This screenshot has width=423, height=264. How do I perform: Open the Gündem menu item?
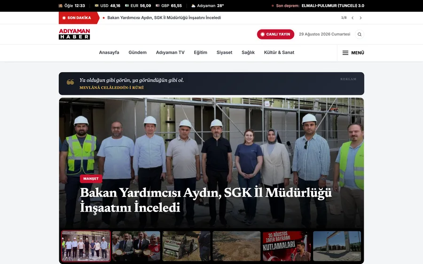click(x=138, y=53)
